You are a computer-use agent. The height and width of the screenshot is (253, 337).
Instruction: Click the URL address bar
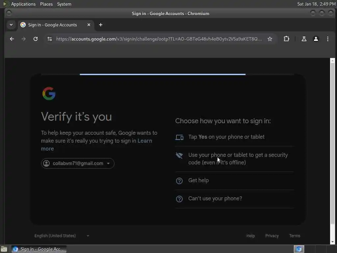pos(159,39)
